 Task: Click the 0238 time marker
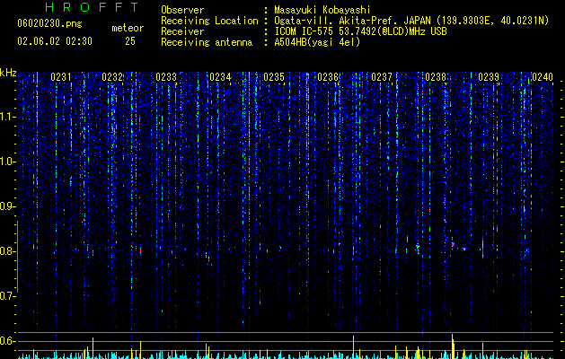click(436, 77)
